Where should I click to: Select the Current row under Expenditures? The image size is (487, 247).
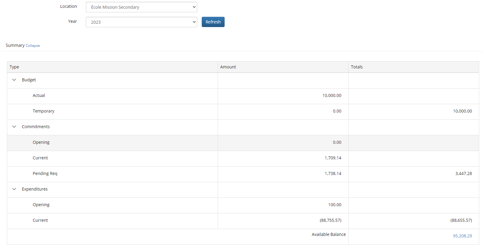coord(40,220)
